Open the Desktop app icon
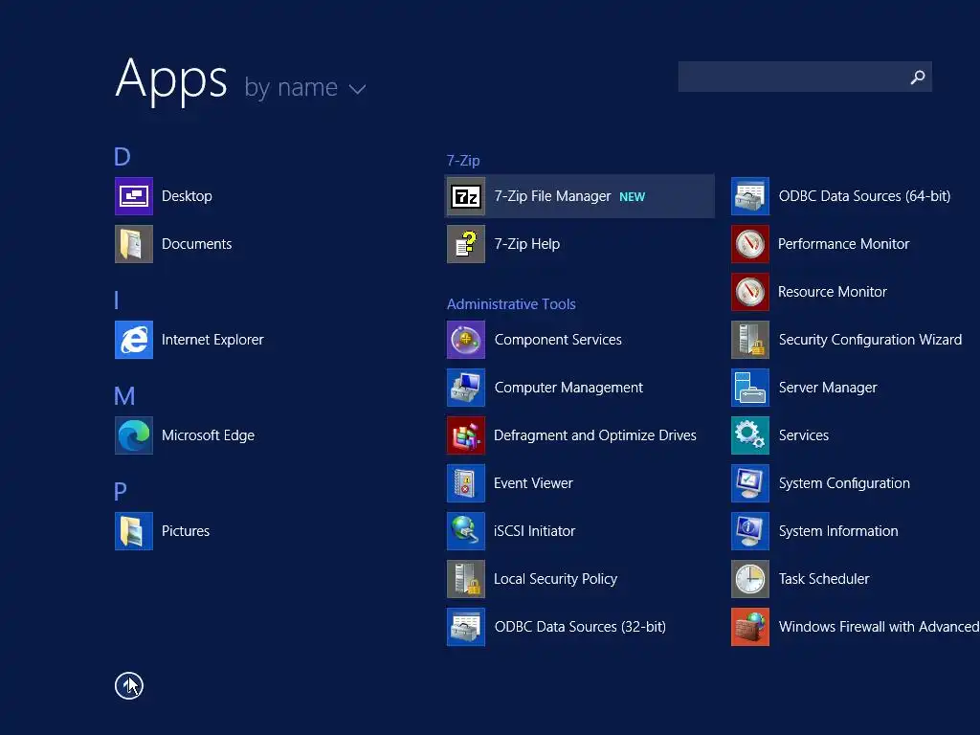 (134, 196)
